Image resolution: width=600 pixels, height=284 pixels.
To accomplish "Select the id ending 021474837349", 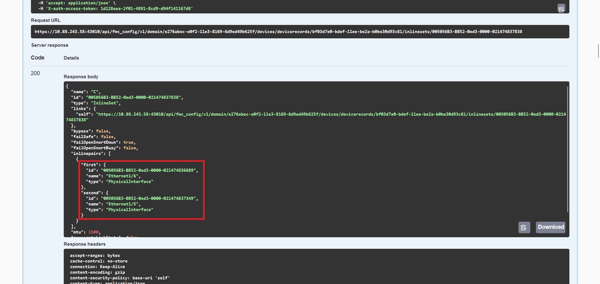I will point(148,198).
